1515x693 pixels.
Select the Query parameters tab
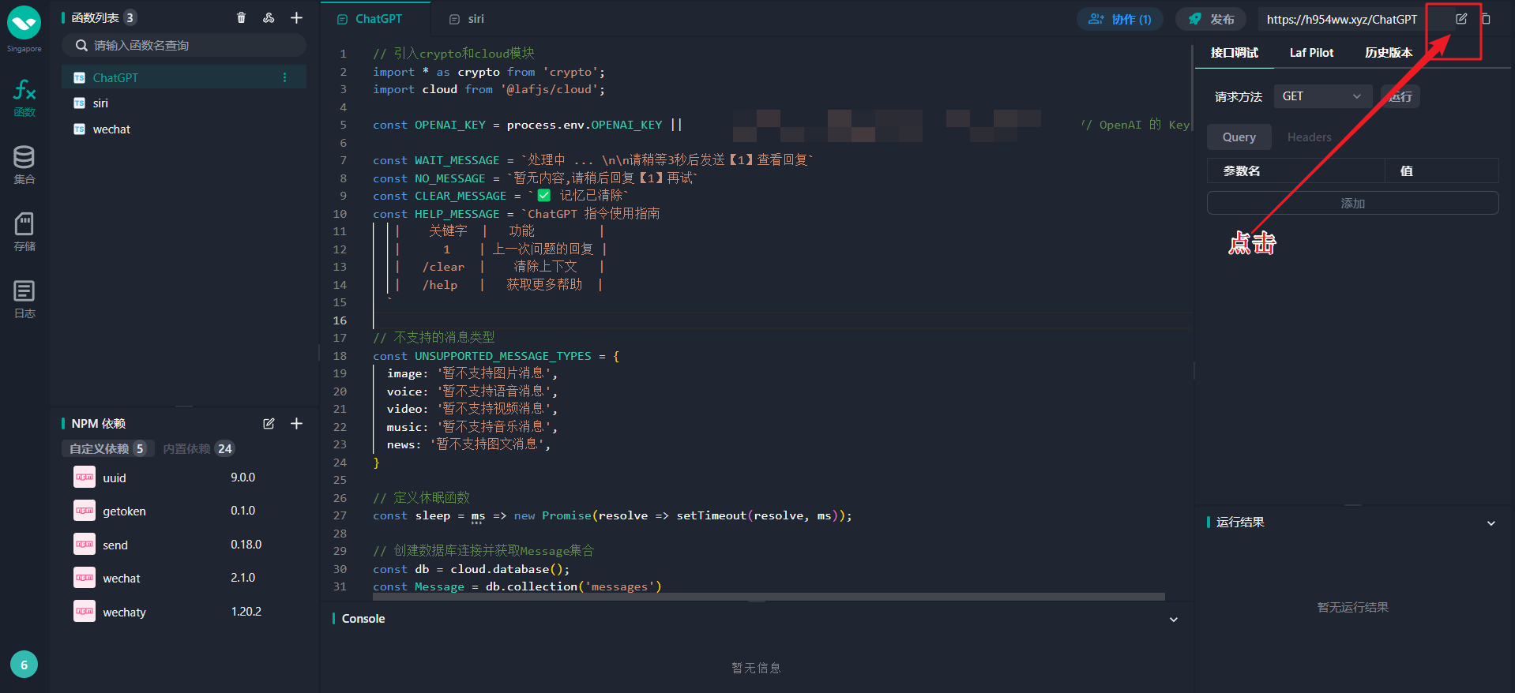tap(1239, 137)
